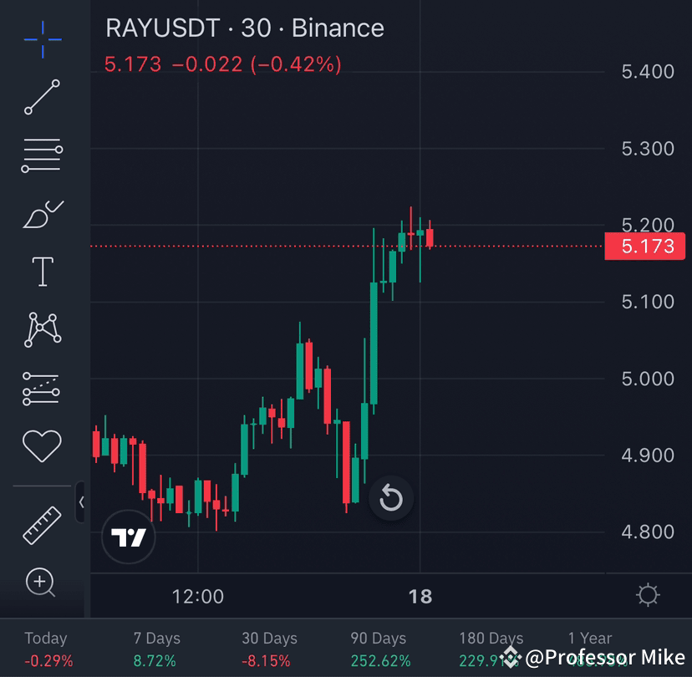Select the crosshair cursor tool
The image size is (692, 677).
[42, 39]
